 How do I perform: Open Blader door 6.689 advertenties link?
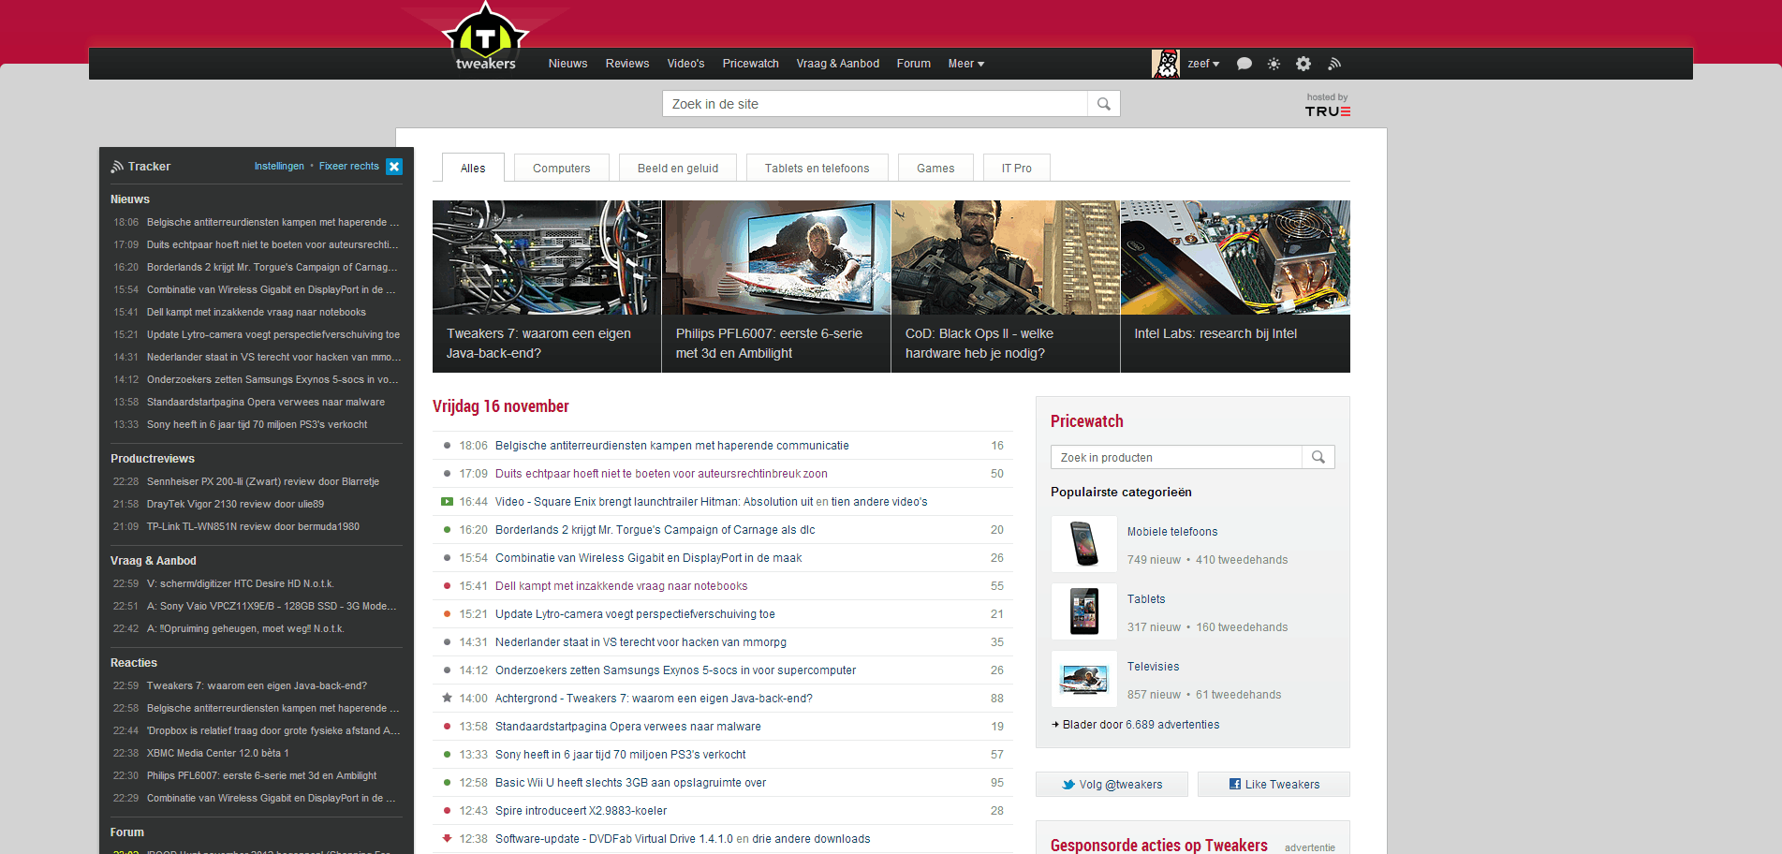click(x=1141, y=725)
